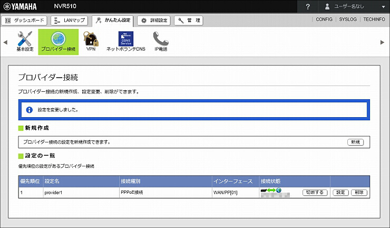
Task: Click the WAN/PP[01] interface cell
Action: coord(236,193)
